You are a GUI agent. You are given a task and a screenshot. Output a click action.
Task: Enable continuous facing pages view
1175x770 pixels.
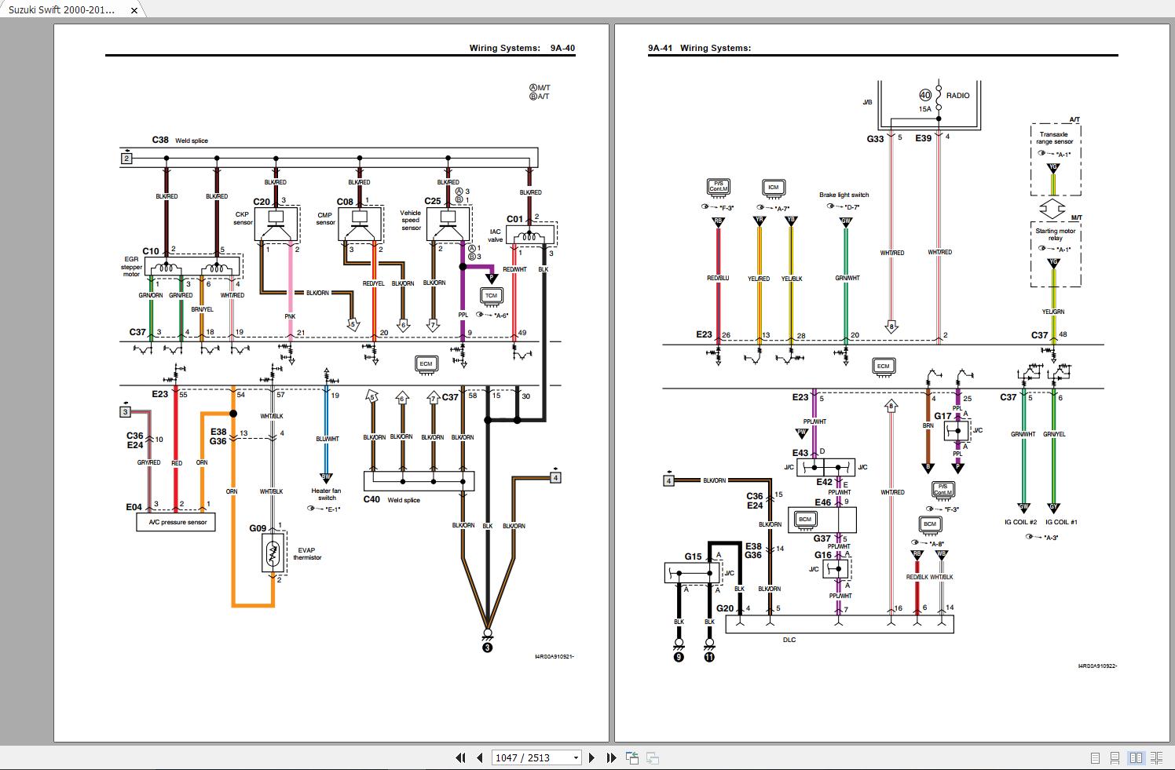[1156, 757]
